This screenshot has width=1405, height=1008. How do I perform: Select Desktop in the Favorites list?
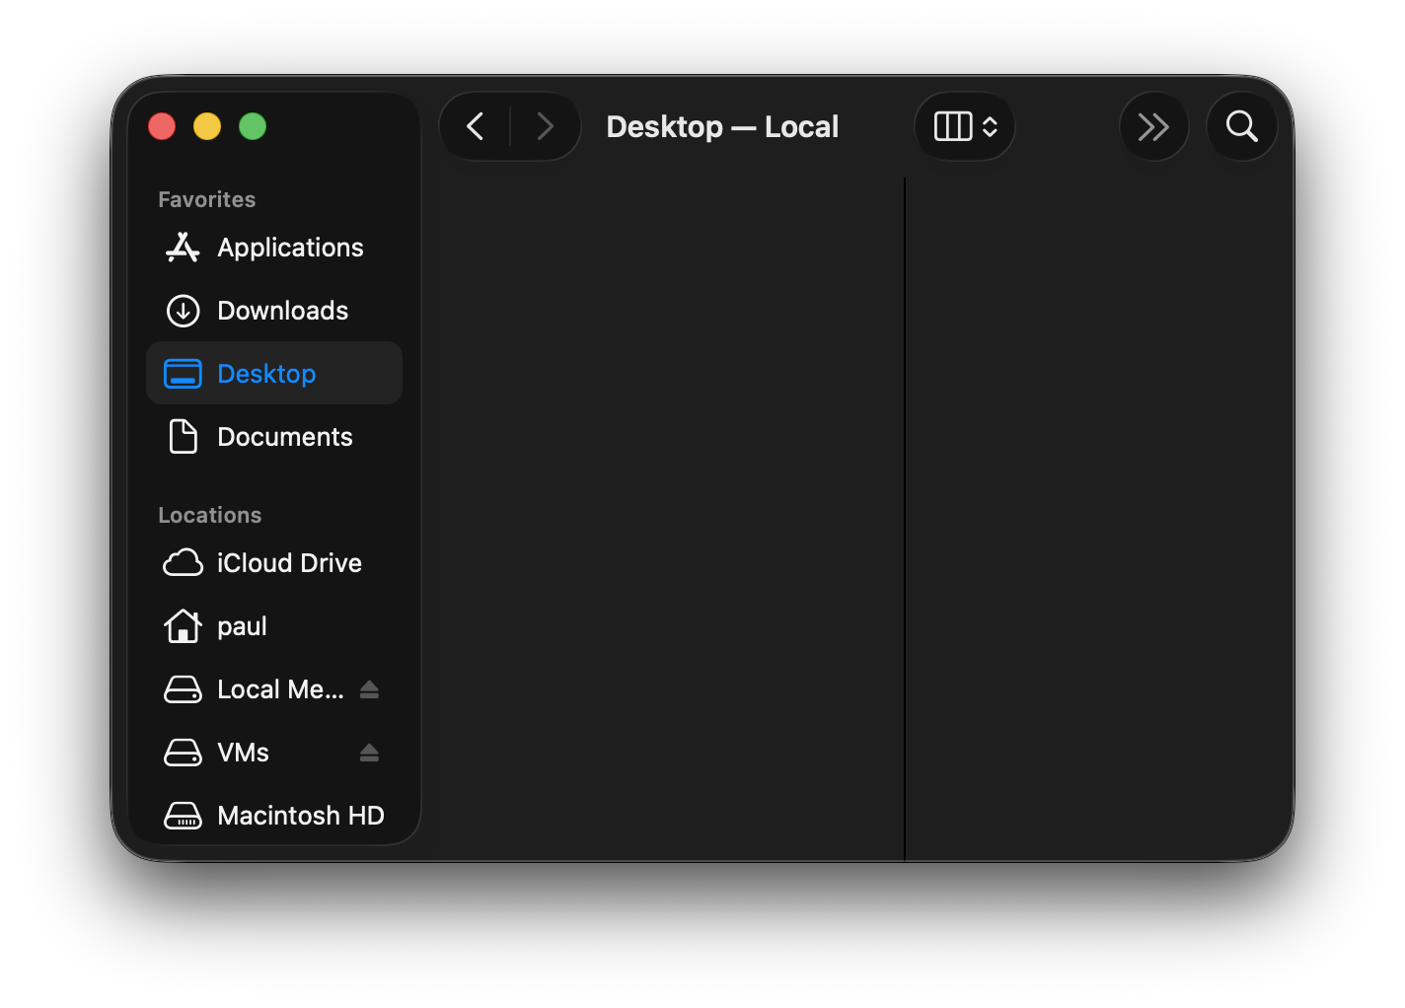[x=266, y=374]
